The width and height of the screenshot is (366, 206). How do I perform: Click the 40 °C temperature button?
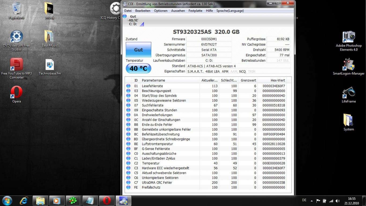[138, 68]
